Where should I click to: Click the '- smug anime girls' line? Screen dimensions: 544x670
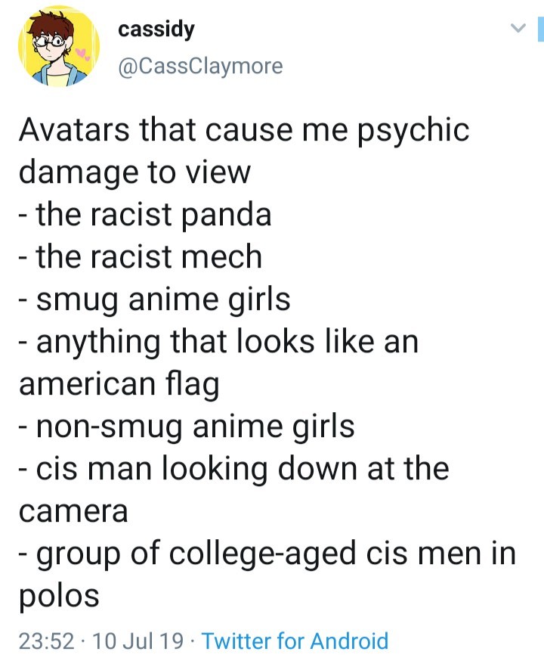[x=155, y=299]
